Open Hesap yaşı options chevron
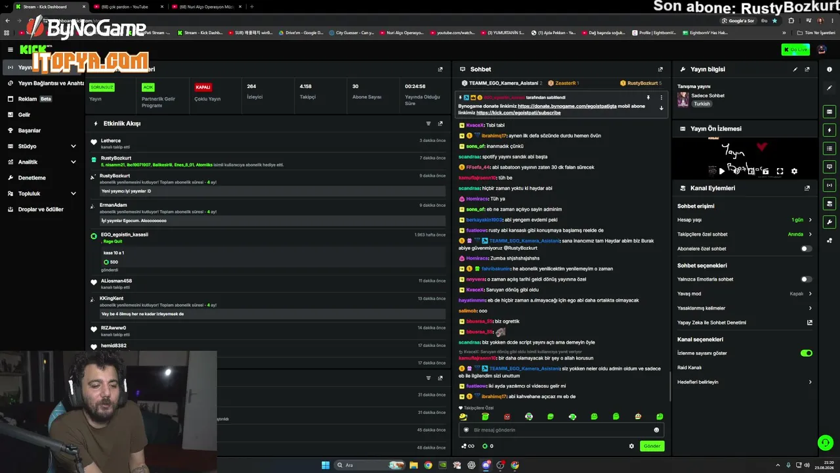840x473 pixels. click(x=810, y=220)
